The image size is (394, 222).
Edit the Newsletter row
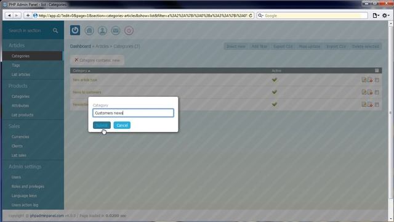point(364,104)
